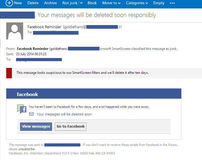Image resolution: width=202 pixels, height=160 pixels.
Task: Delete the open message
Action: tap(33, 3)
